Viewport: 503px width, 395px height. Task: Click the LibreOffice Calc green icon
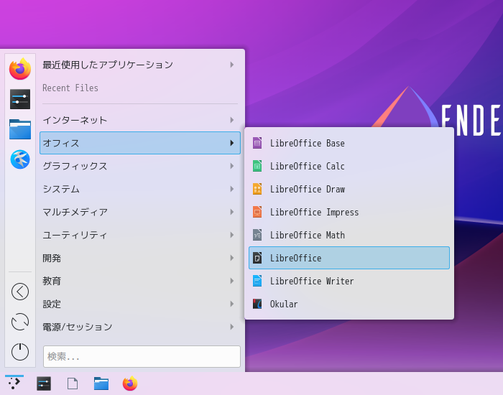coord(257,166)
